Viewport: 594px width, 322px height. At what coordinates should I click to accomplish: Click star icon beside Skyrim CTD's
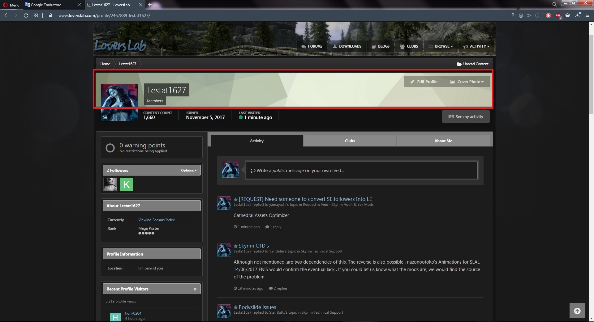click(x=236, y=246)
